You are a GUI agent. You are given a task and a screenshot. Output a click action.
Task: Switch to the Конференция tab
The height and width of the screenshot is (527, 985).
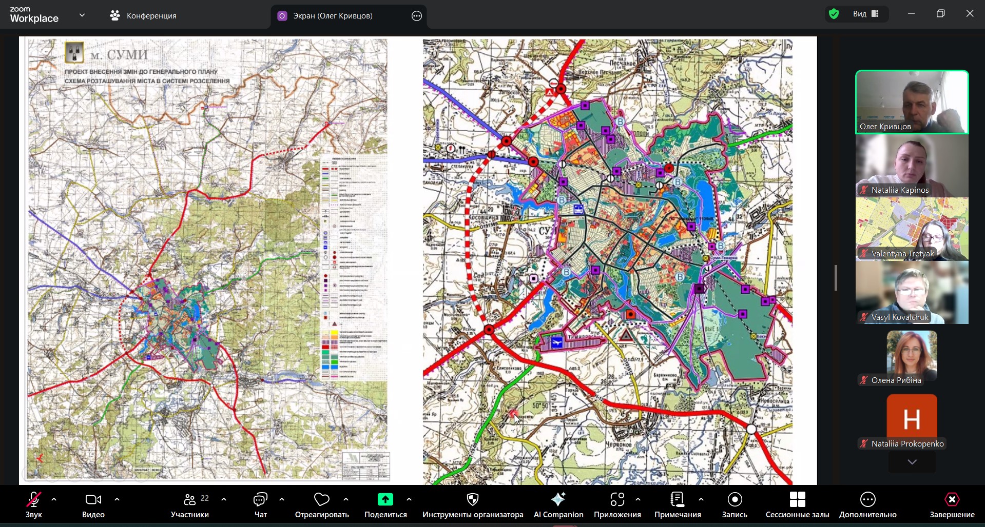click(x=143, y=16)
